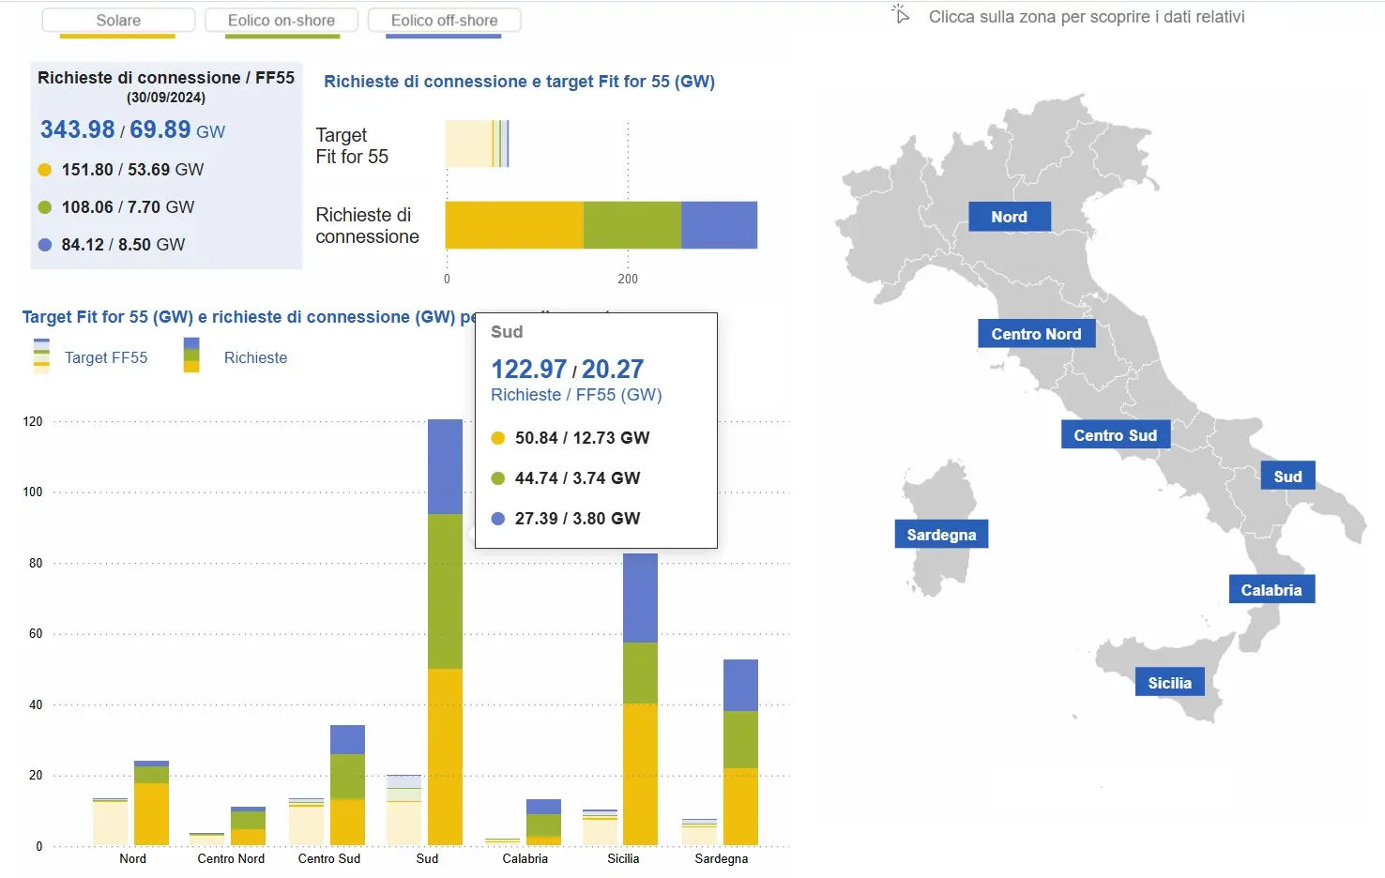Click the Target FF55 legend icon
The width and height of the screenshot is (1385, 878).
tap(41, 356)
